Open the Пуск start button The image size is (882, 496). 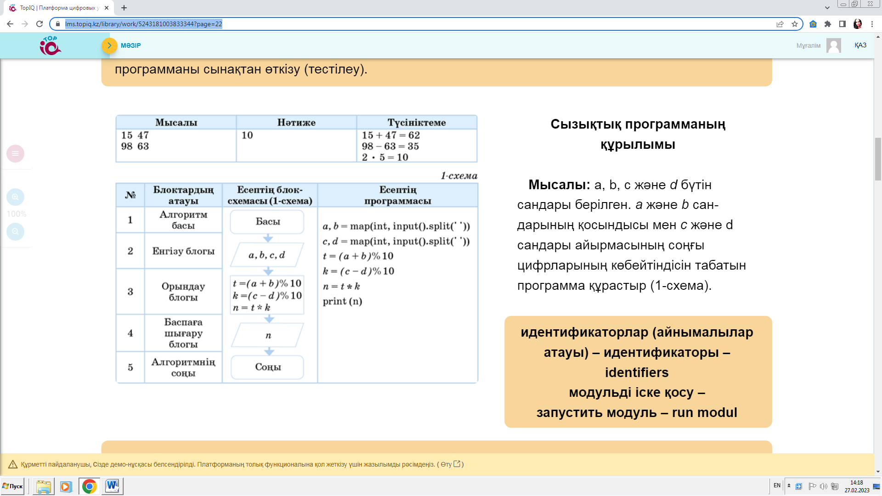point(13,486)
